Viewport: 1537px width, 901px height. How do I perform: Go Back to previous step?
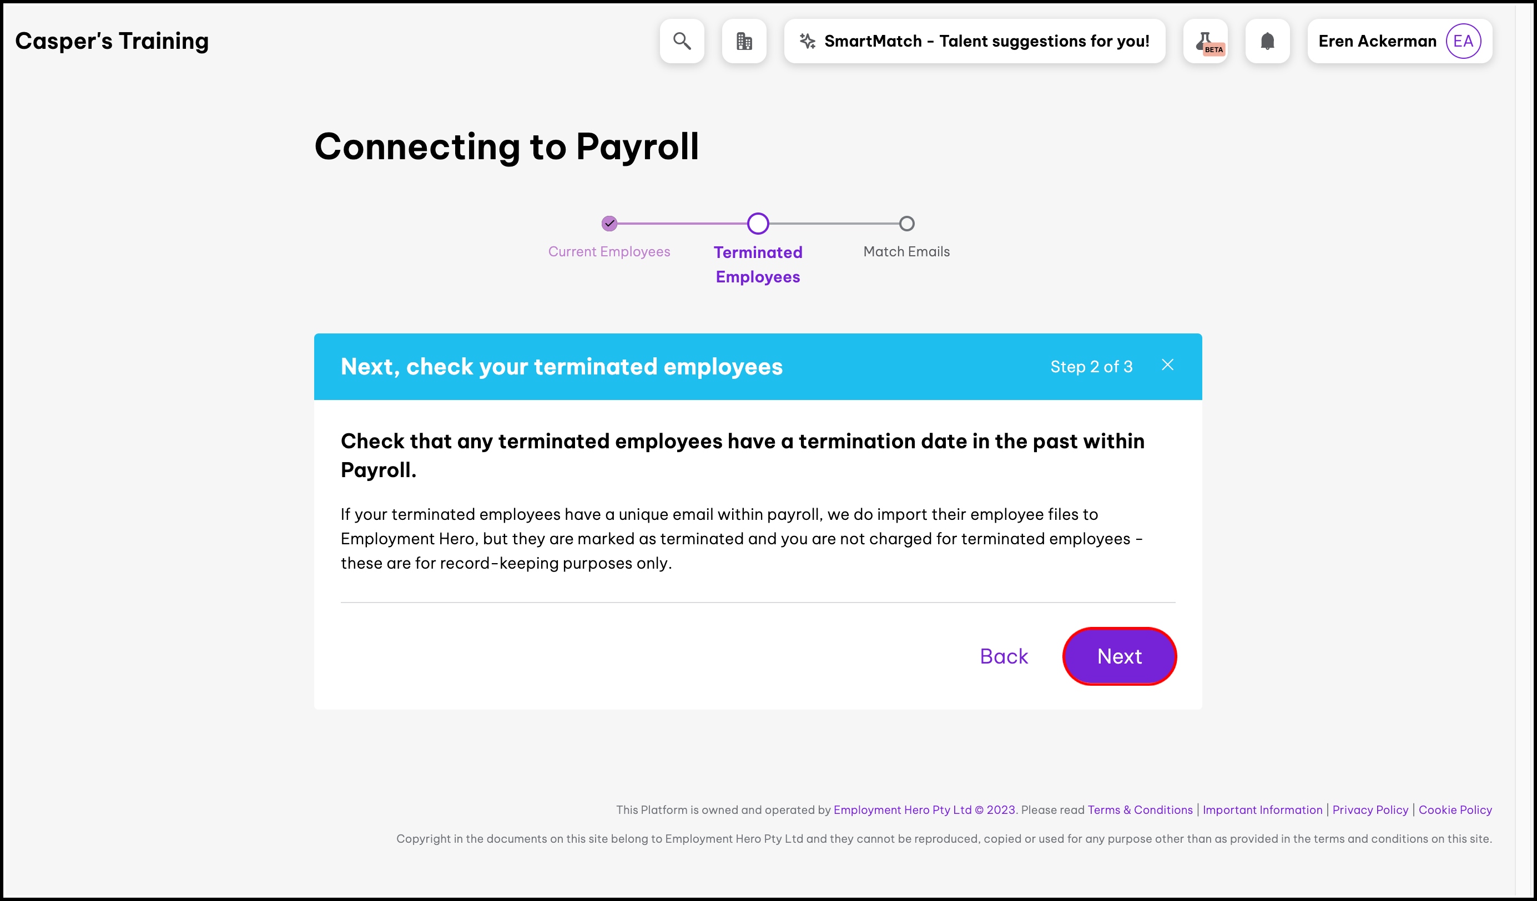pos(1004,656)
